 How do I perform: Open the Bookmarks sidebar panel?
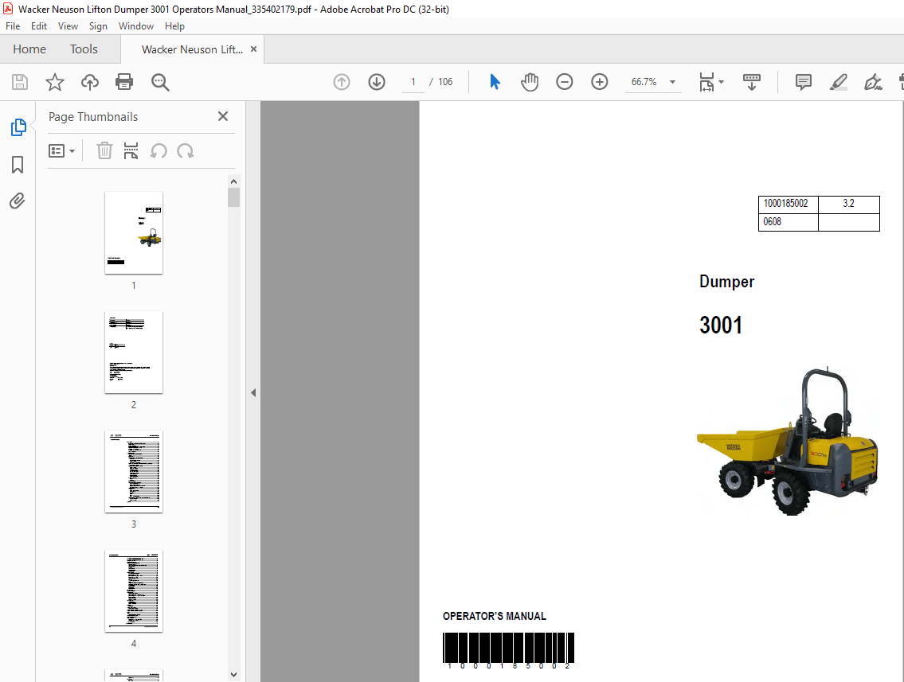click(17, 165)
